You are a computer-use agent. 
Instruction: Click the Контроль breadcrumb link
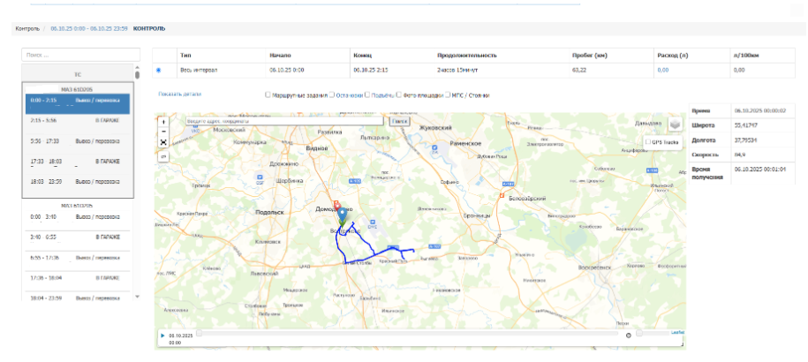click(27, 28)
